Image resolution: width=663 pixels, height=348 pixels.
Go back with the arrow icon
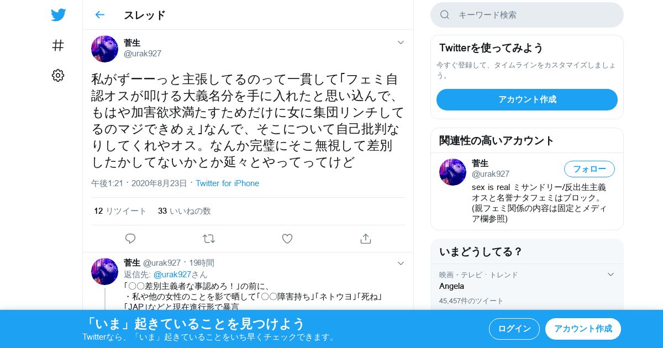pyautogui.click(x=100, y=15)
